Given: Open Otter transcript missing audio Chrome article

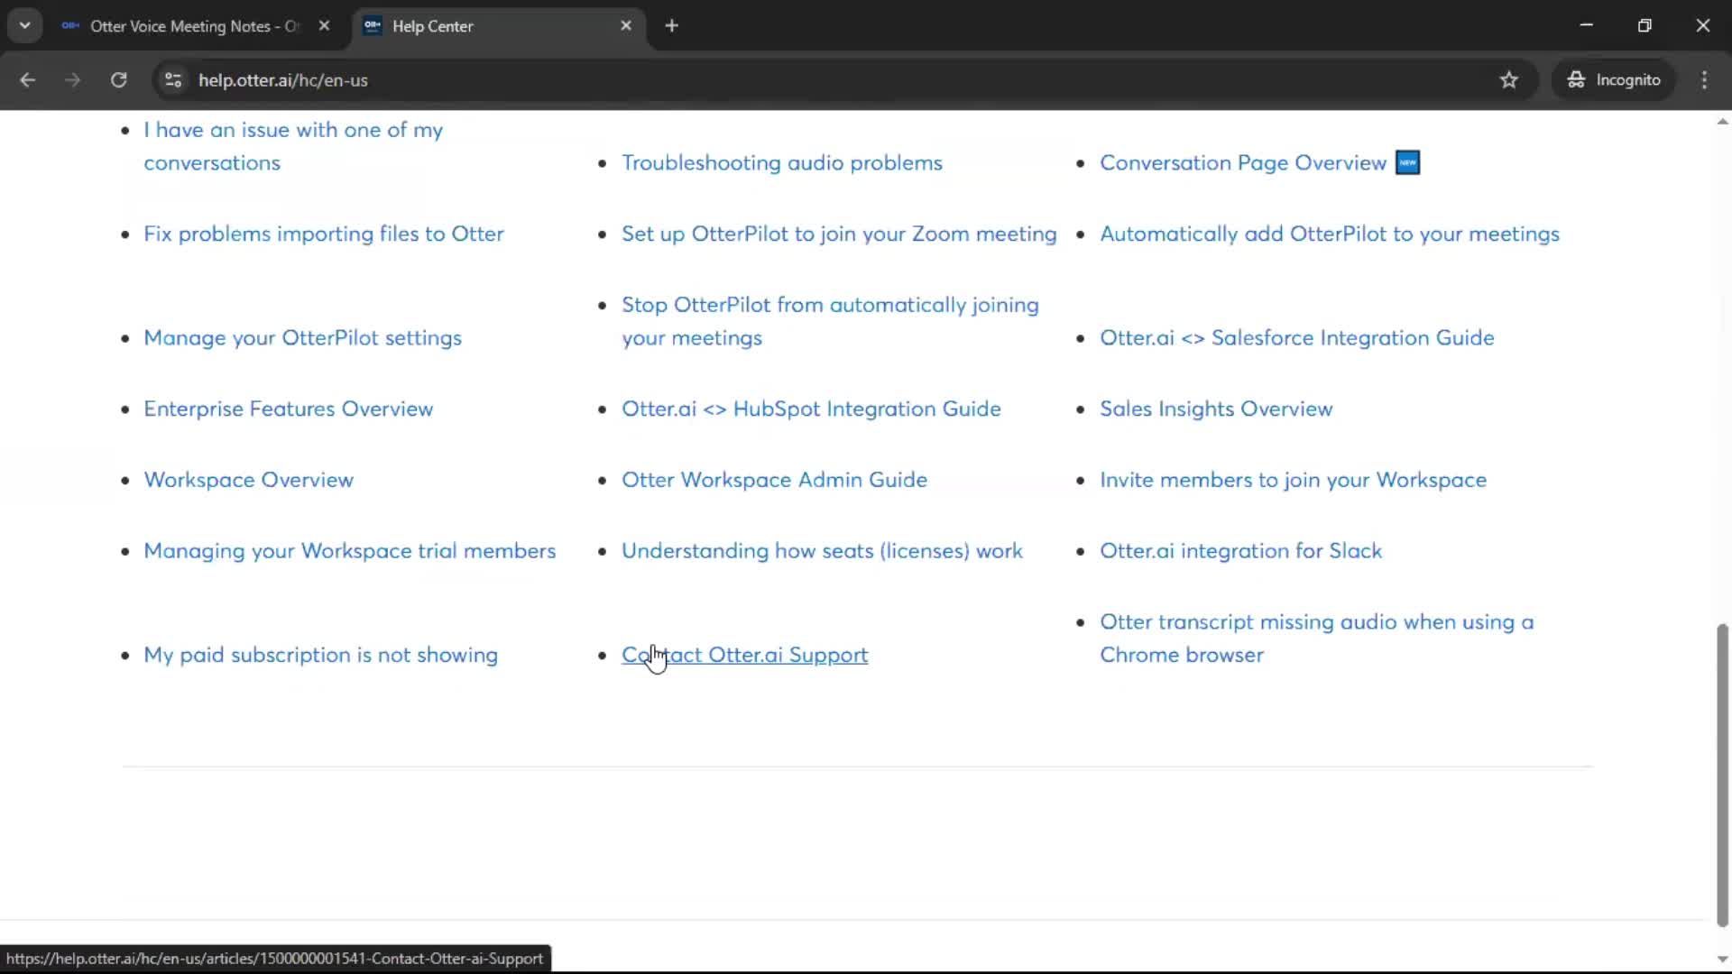Looking at the screenshot, I should [1316, 639].
